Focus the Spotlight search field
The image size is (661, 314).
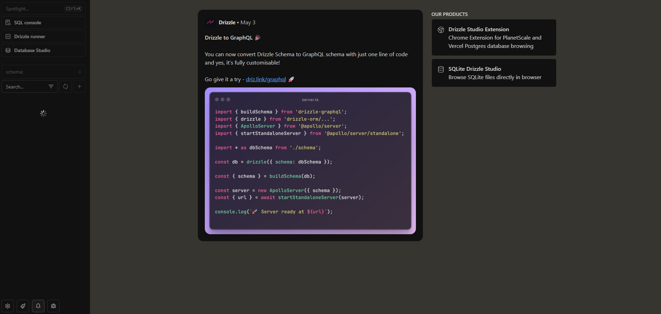[x=43, y=9]
